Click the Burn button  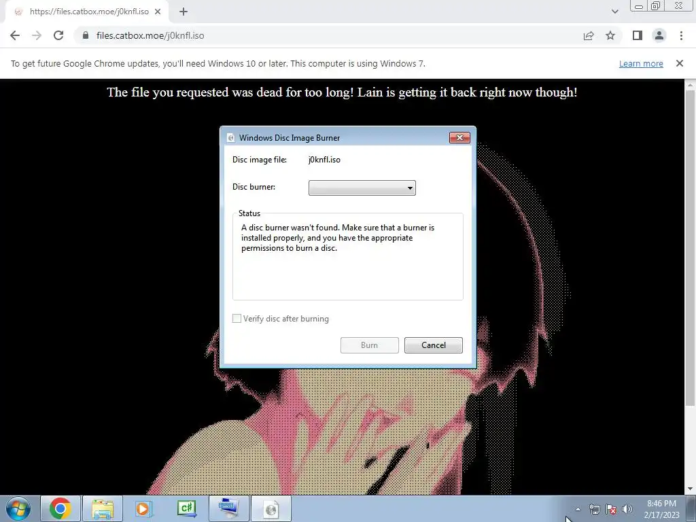coord(369,345)
